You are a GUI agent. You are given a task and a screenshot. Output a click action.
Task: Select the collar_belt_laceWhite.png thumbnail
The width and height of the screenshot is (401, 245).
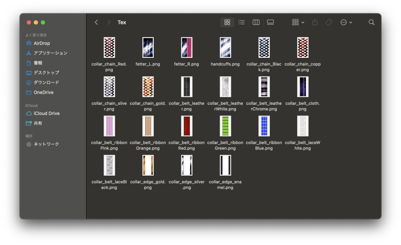[x=303, y=126]
